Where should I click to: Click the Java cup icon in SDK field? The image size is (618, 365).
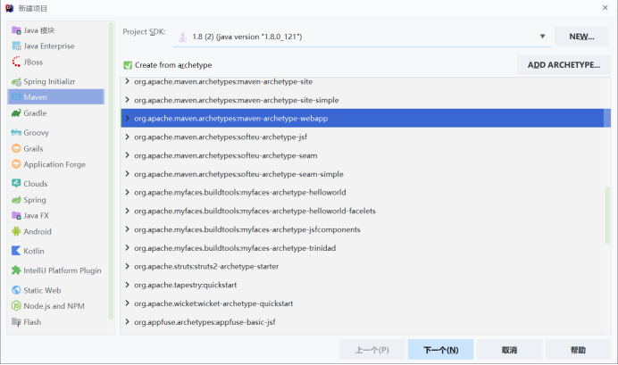[x=183, y=37]
